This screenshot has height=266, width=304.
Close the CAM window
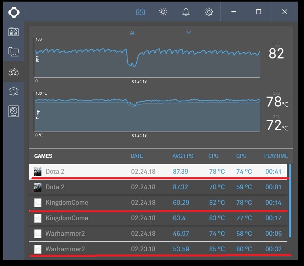284,12
